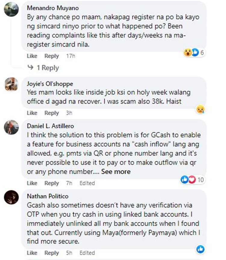Click sad reaction on Joyie's comment
226x260 pixels.
pos(200,109)
